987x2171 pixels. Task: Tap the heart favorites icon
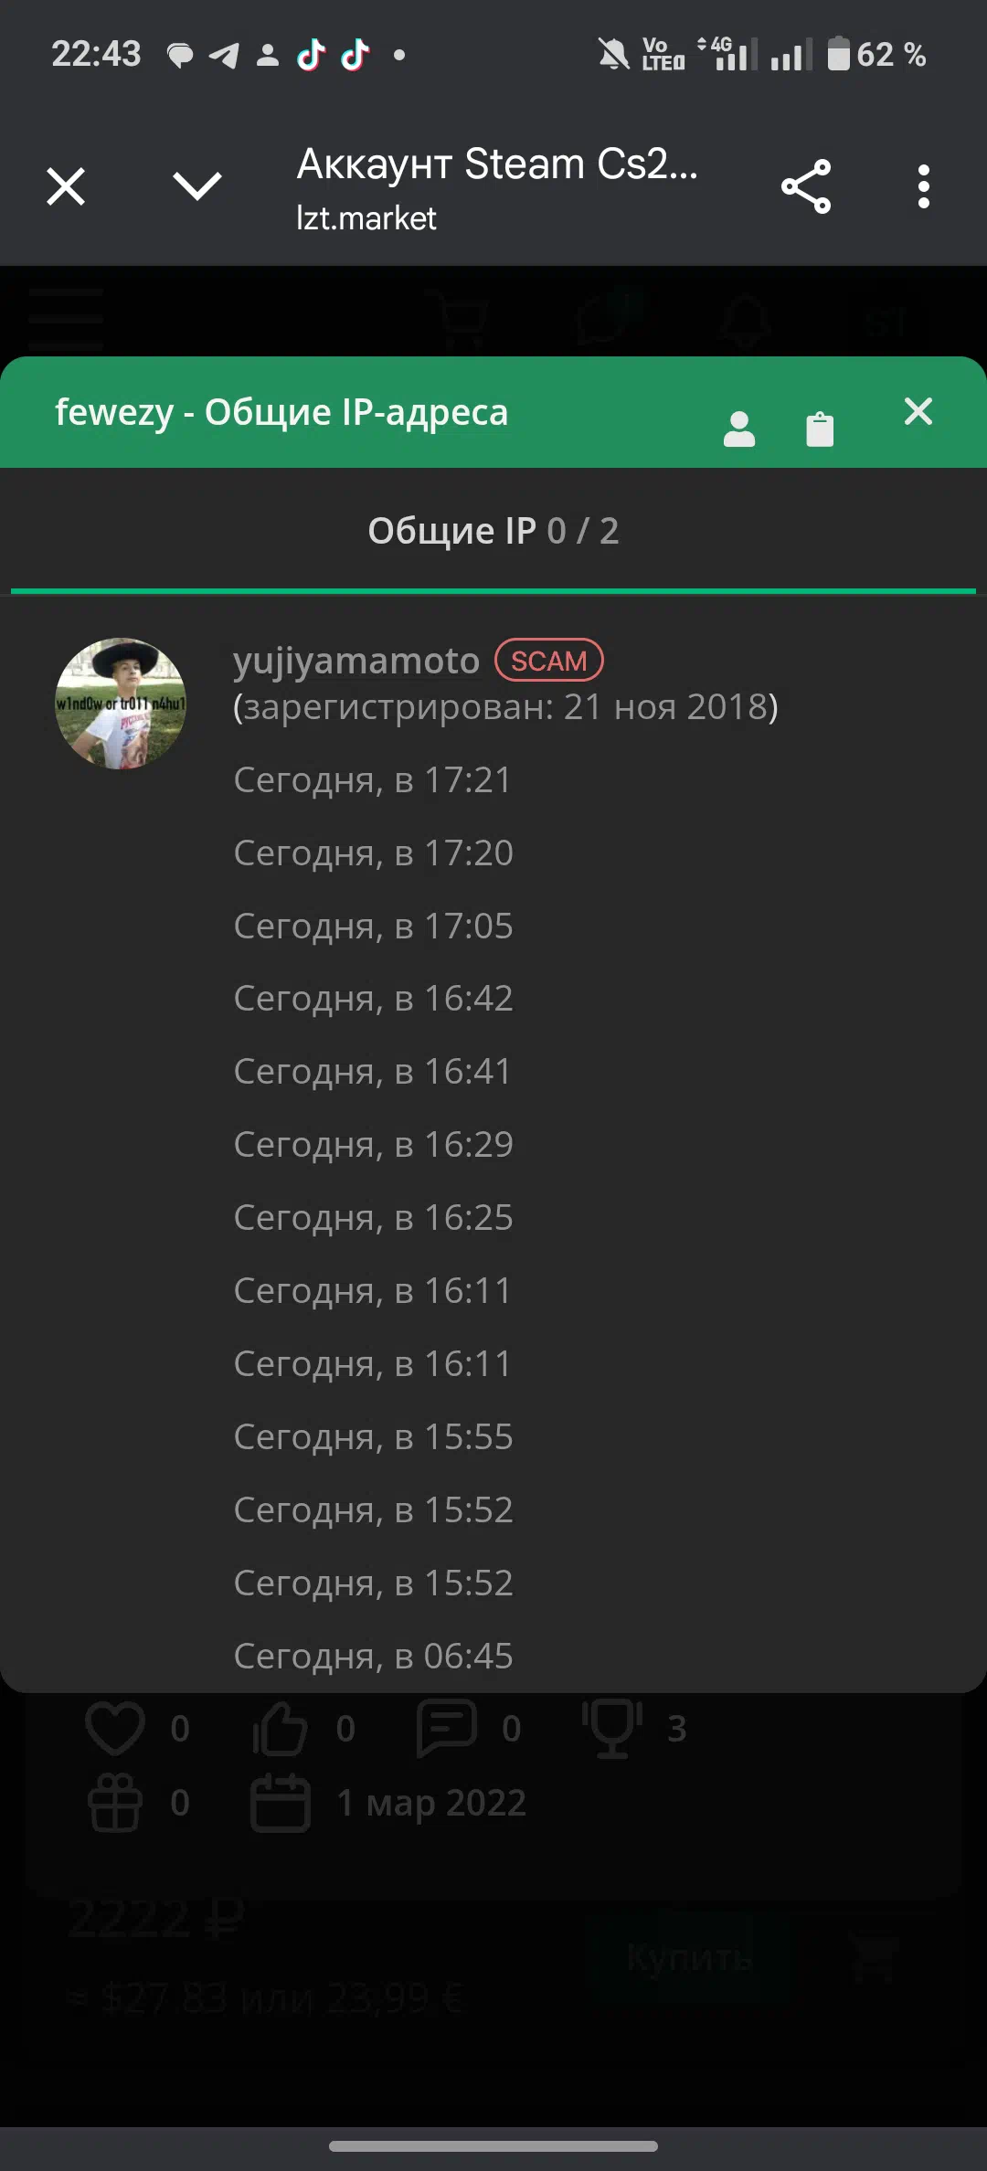coord(115,1728)
